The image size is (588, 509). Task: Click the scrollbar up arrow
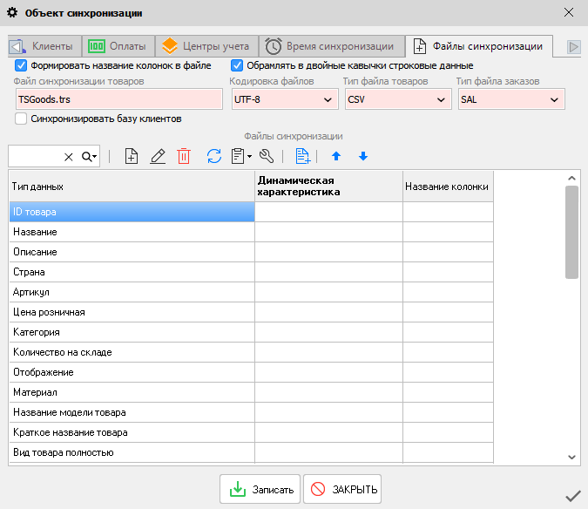click(x=571, y=178)
